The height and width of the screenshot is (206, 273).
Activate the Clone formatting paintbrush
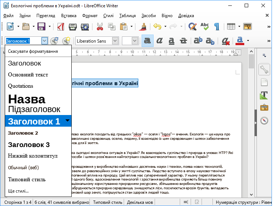coord(143,27)
